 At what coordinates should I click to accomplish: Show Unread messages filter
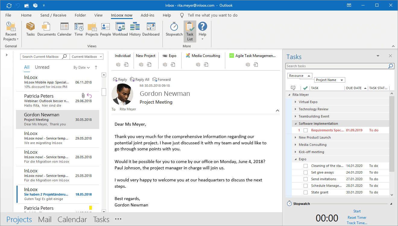point(42,67)
